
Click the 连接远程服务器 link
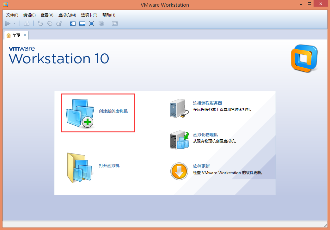[x=207, y=103]
